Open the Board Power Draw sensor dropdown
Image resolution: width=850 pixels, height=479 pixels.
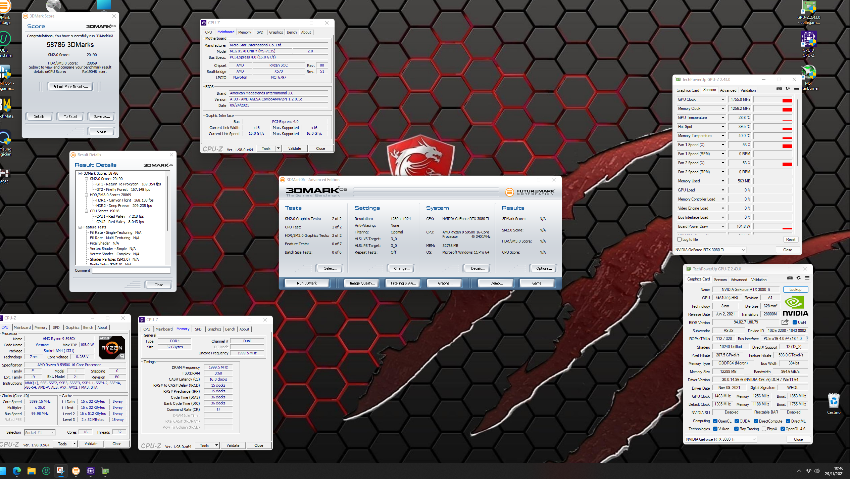[x=723, y=226]
